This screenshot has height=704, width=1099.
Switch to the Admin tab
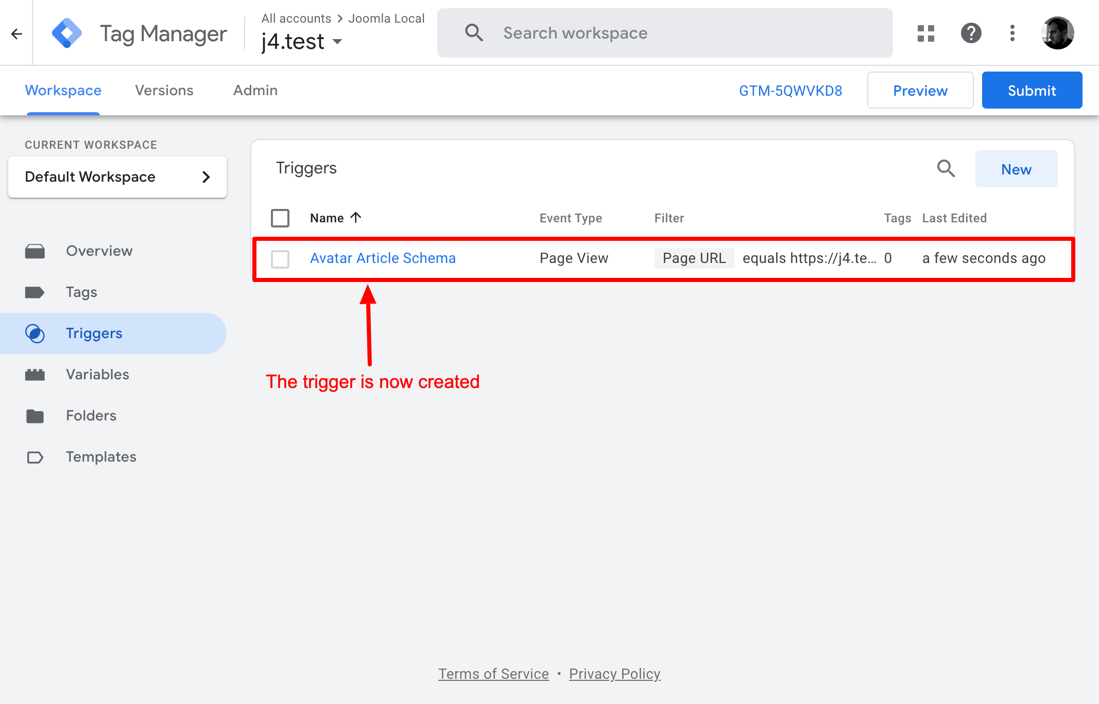click(x=255, y=90)
